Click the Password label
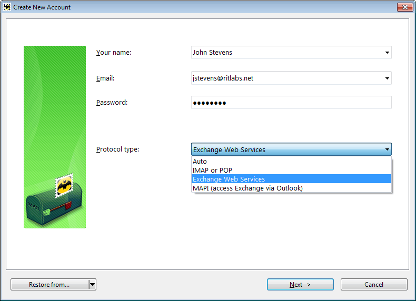The height and width of the screenshot is (301, 416). click(x=112, y=103)
